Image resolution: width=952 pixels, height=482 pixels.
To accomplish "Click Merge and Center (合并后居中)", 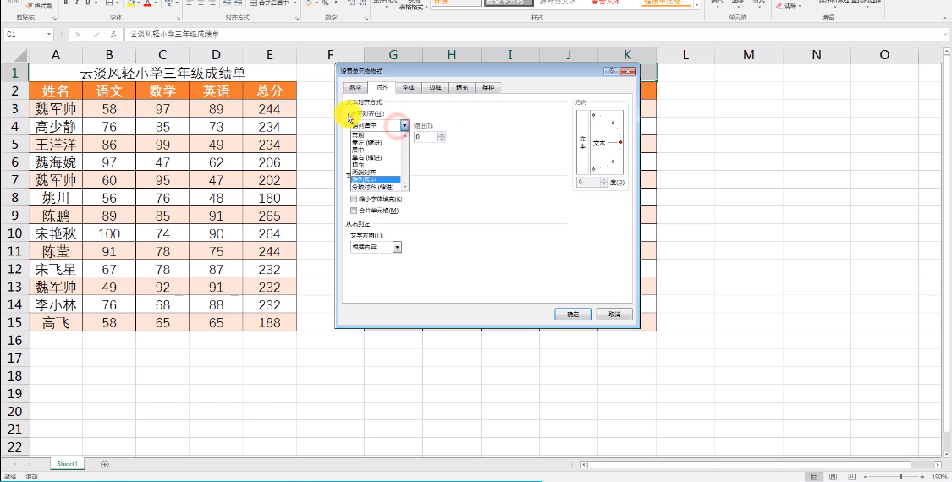I will (270, 3).
